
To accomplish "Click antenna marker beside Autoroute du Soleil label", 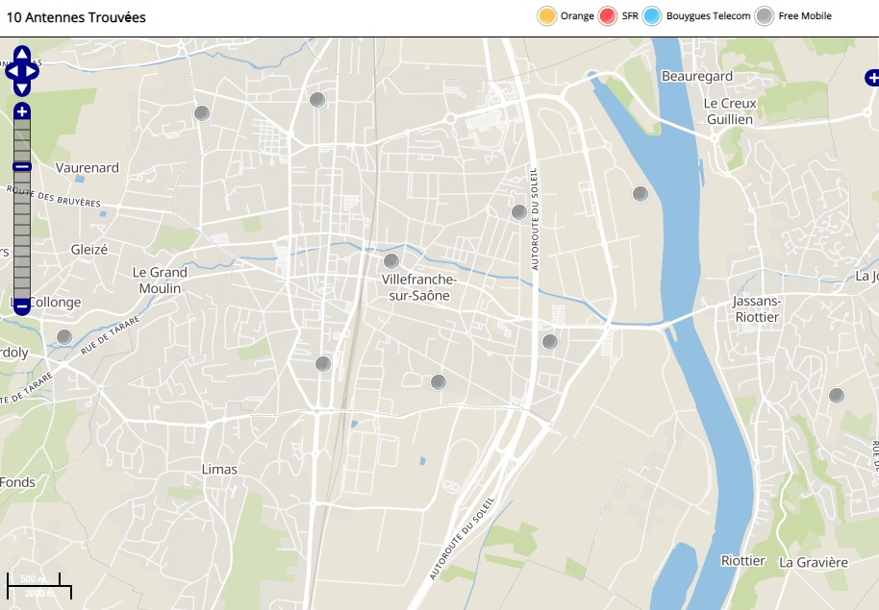I will [519, 212].
